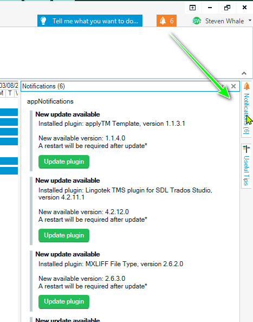This screenshot has width=253, height=322.
Task: Click the signpost icon above Useful Tips
Action: click(x=246, y=149)
